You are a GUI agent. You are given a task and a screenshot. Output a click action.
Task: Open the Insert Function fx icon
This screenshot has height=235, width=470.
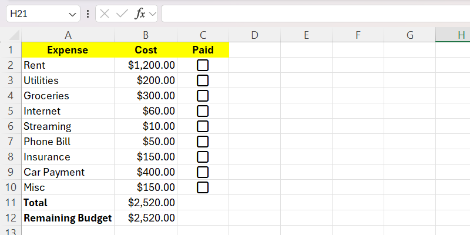coord(140,14)
